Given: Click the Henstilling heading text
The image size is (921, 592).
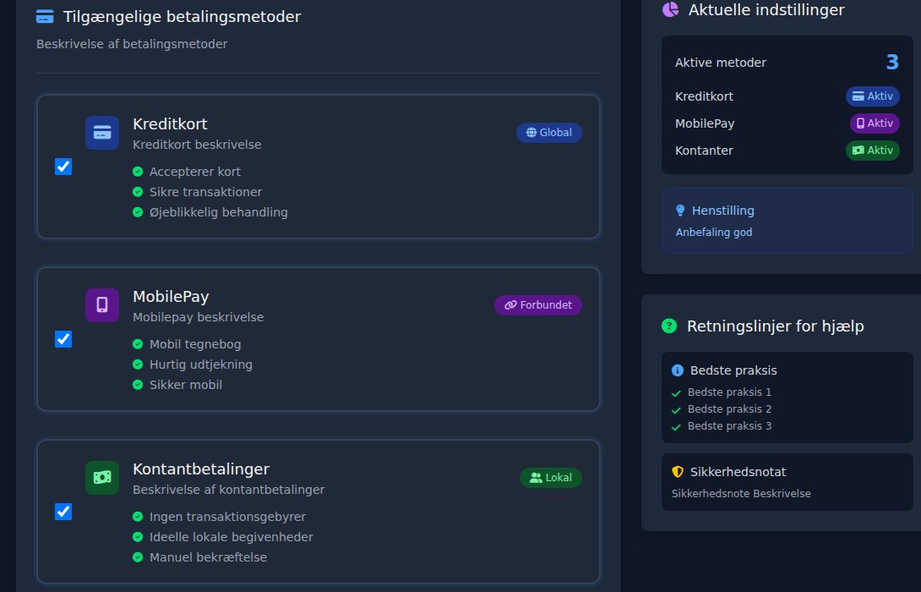Looking at the screenshot, I should (723, 211).
